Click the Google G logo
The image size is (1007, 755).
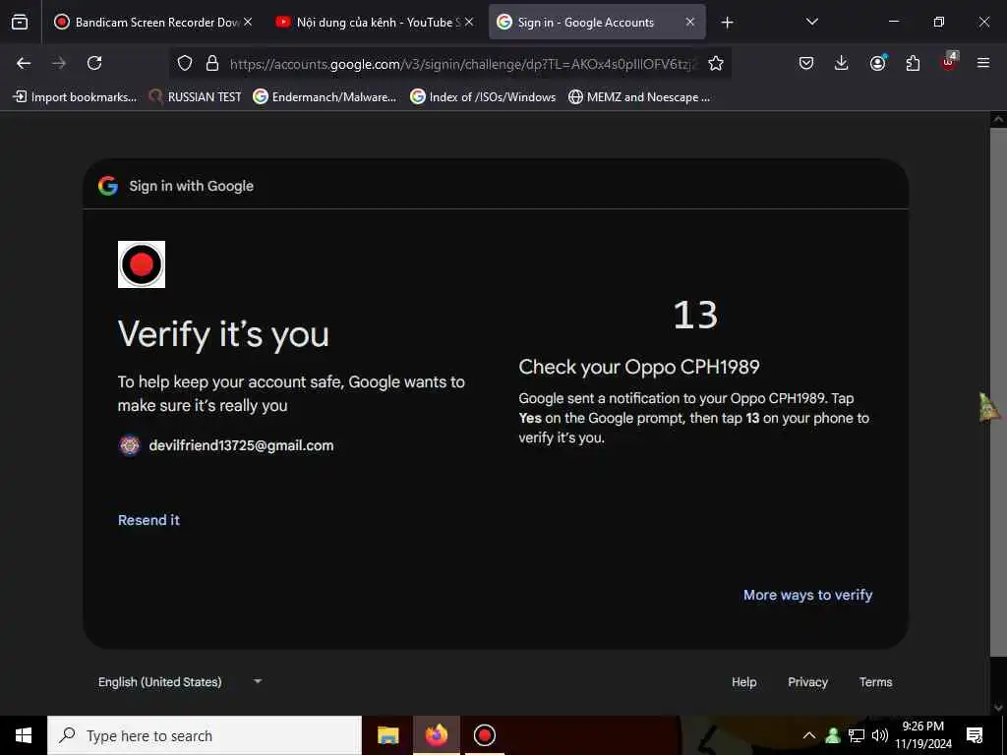click(108, 186)
